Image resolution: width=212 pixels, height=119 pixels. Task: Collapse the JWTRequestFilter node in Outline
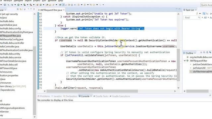coord(185,61)
